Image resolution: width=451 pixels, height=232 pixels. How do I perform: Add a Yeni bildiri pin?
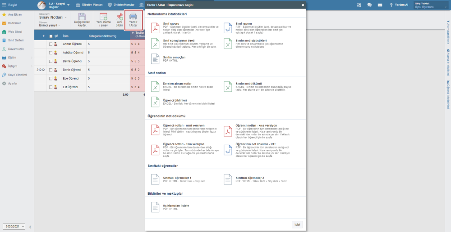coord(119,20)
